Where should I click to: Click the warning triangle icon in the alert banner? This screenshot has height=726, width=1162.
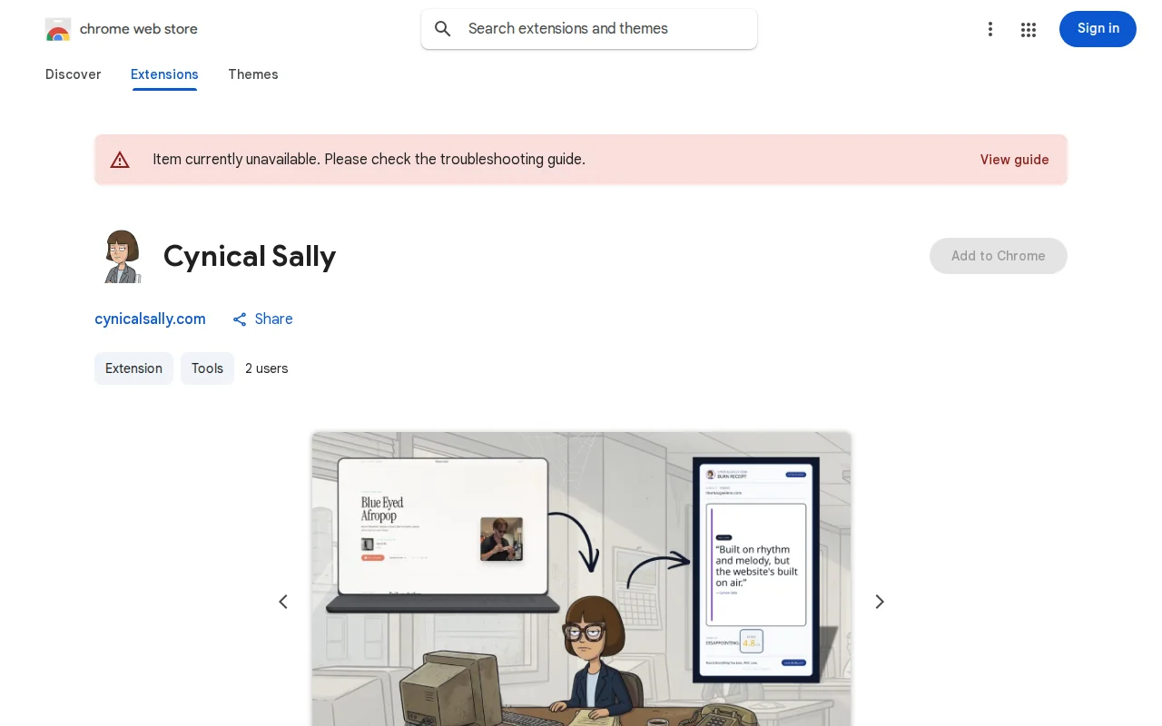click(x=120, y=160)
